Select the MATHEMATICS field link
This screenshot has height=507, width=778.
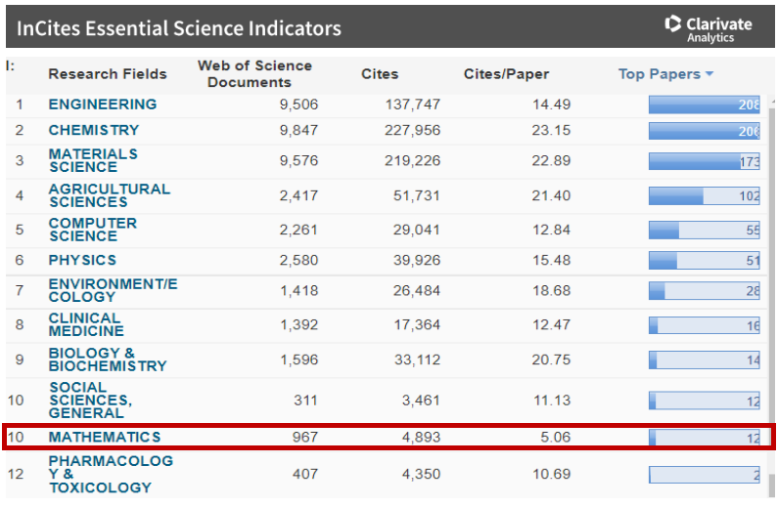pyautogui.click(x=105, y=437)
